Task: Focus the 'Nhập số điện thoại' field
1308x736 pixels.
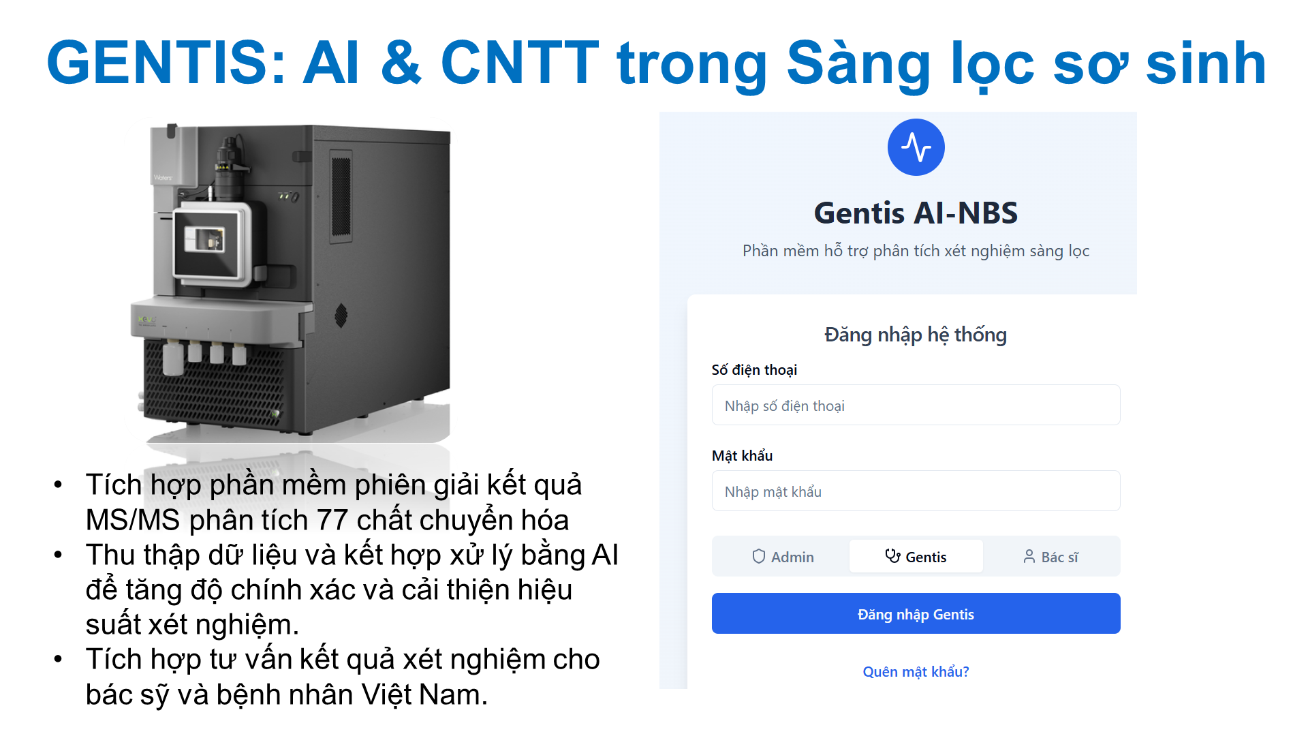Action: tap(916, 405)
